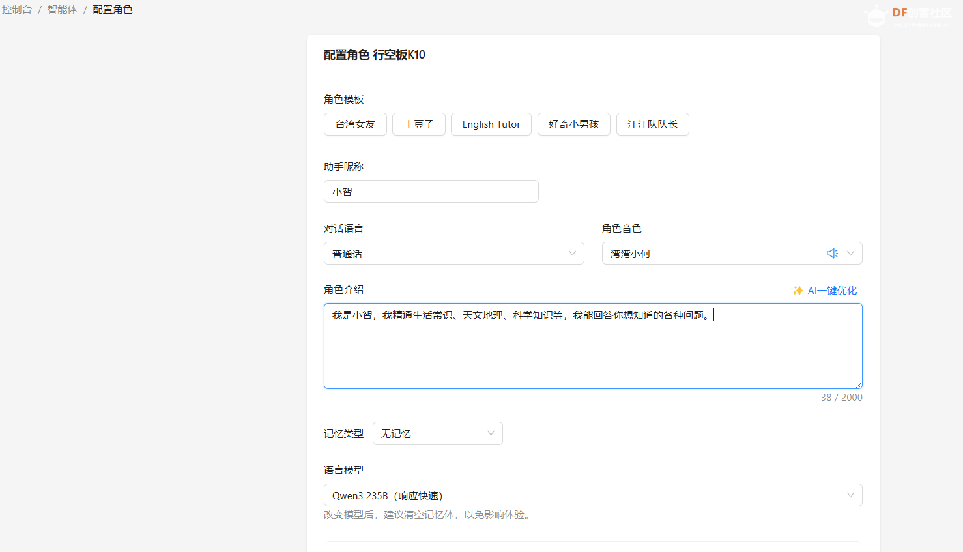Select the 台湾女友 role template
Screen dimensions: 963x552
[x=355, y=124]
